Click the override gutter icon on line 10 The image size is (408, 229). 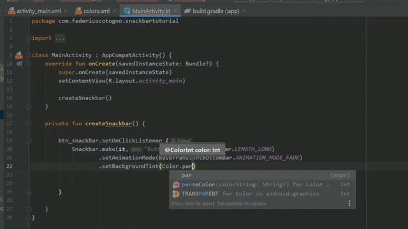point(18,64)
